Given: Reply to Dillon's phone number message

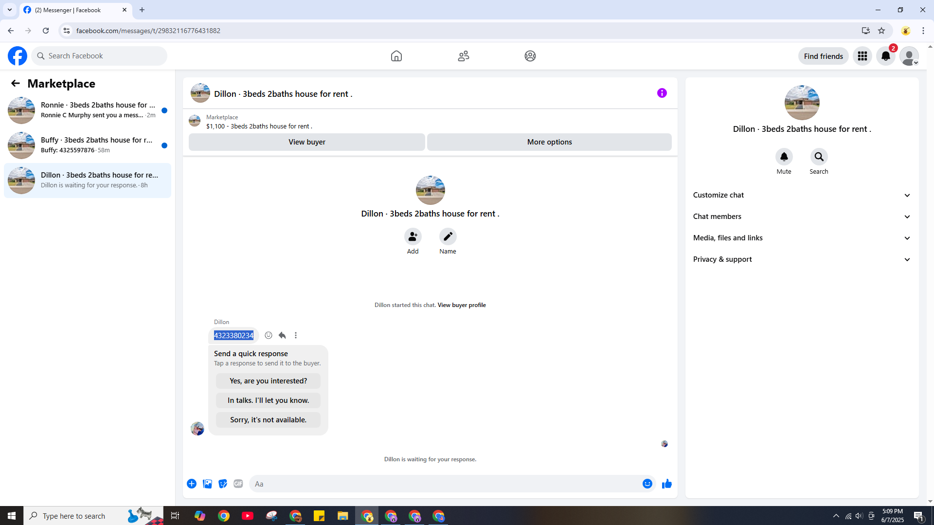Looking at the screenshot, I should 282,335.
